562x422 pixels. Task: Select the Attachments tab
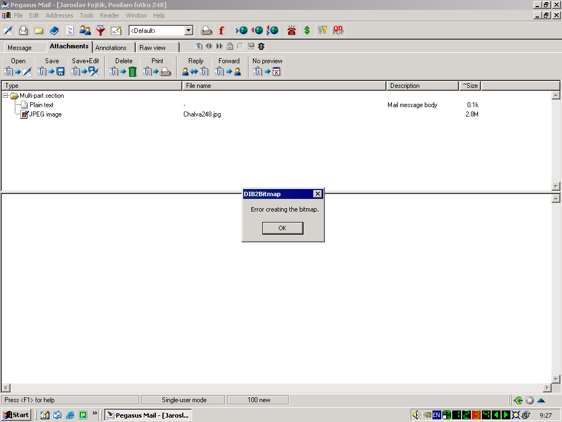69,46
